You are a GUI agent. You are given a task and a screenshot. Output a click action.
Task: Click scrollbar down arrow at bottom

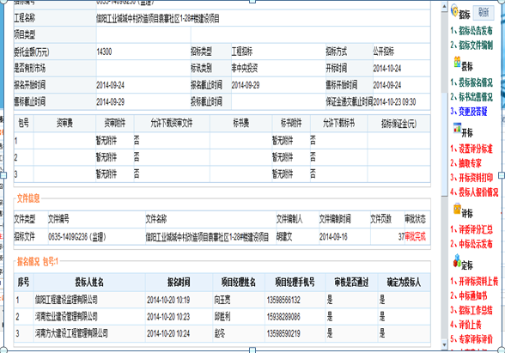tap(444, 345)
